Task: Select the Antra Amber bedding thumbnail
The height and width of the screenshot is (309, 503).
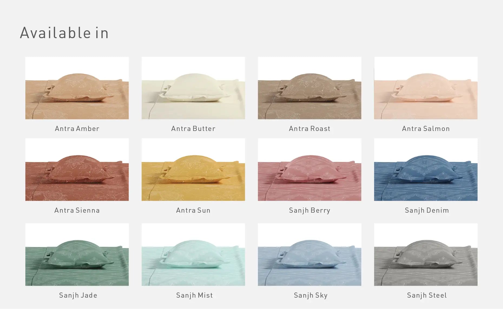Action: [x=77, y=88]
